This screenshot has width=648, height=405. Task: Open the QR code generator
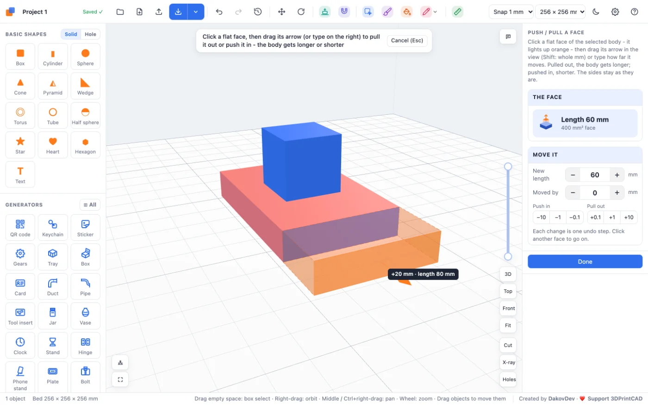tap(20, 228)
